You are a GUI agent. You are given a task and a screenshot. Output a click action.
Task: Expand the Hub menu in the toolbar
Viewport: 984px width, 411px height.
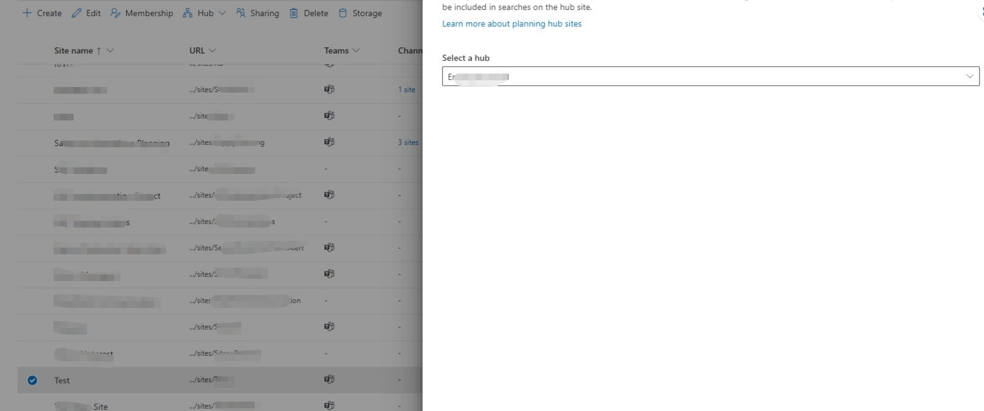tap(204, 13)
